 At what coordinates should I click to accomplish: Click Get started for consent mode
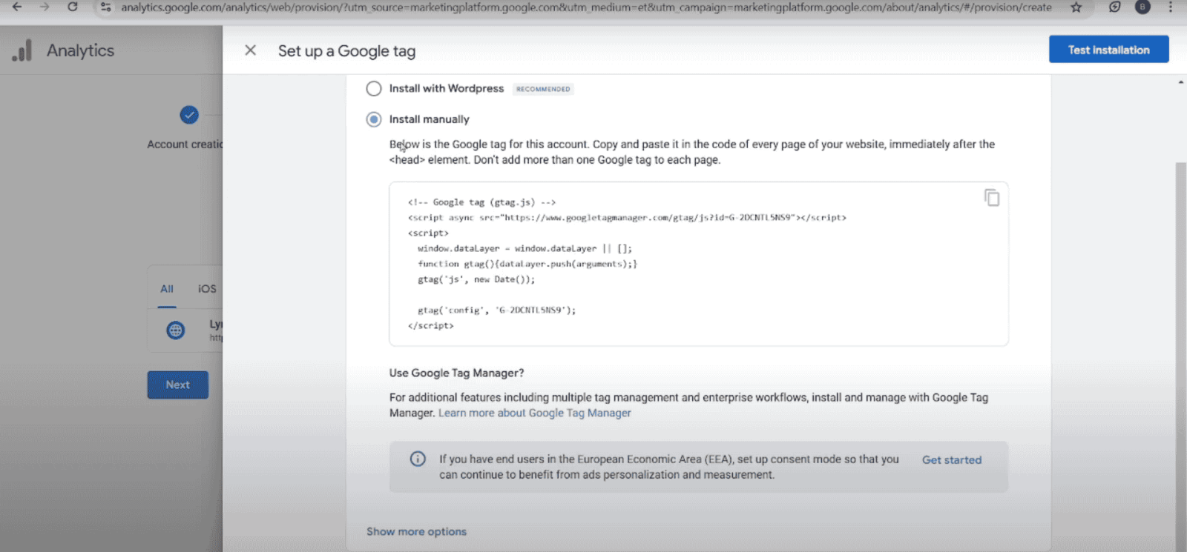952,460
